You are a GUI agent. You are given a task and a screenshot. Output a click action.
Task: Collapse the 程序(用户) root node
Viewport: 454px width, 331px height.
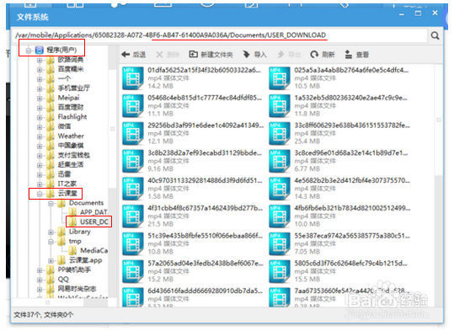pyautogui.click(x=29, y=51)
